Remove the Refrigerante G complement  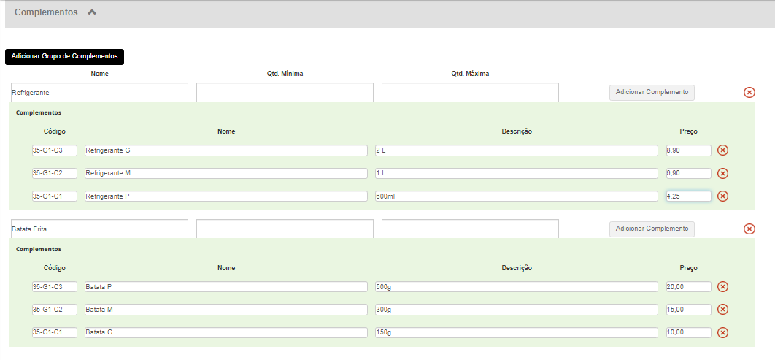pyautogui.click(x=722, y=150)
